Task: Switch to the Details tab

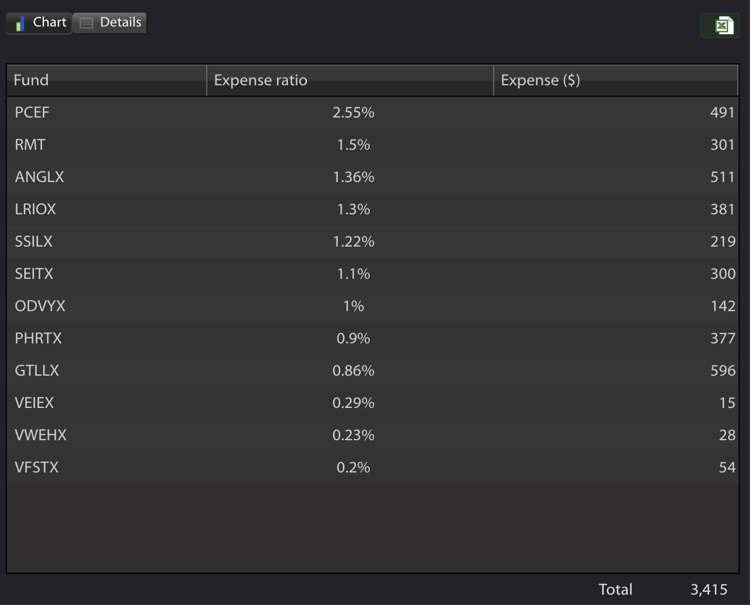Action: pos(109,23)
